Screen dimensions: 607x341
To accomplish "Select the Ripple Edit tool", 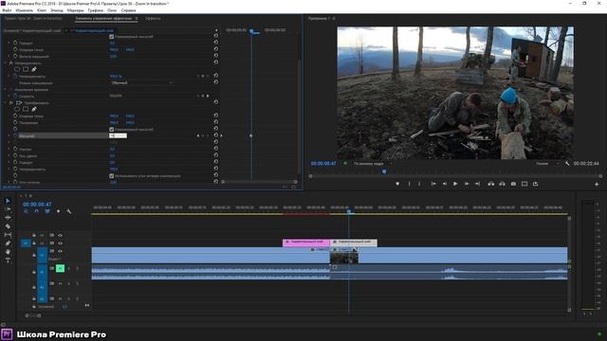I will coord(8,217).
